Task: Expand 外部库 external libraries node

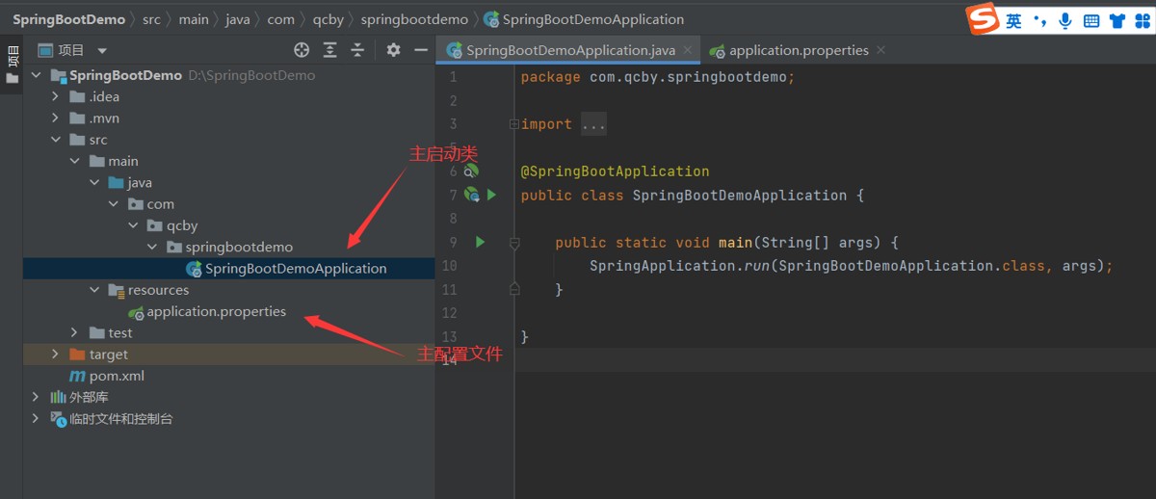Action: [x=36, y=397]
